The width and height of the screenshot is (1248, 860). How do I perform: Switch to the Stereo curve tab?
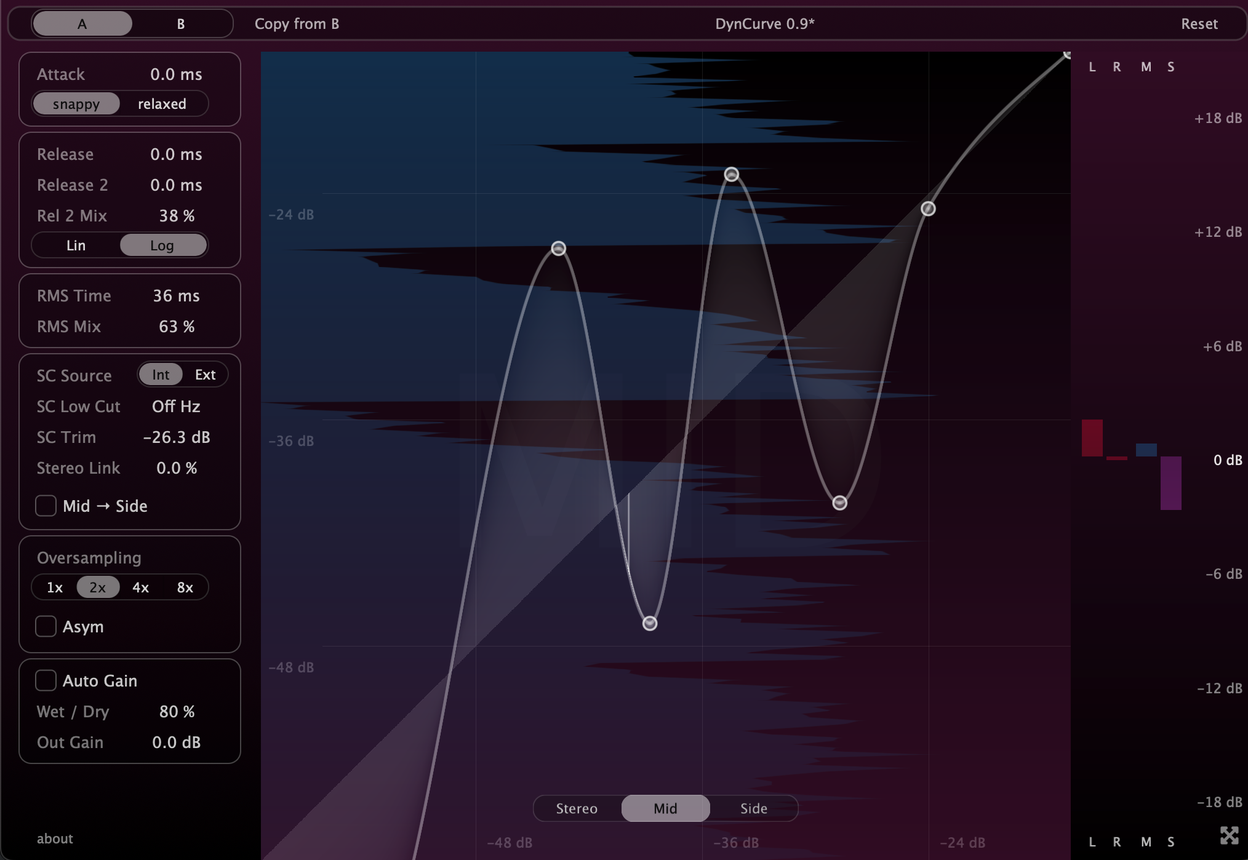(577, 808)
